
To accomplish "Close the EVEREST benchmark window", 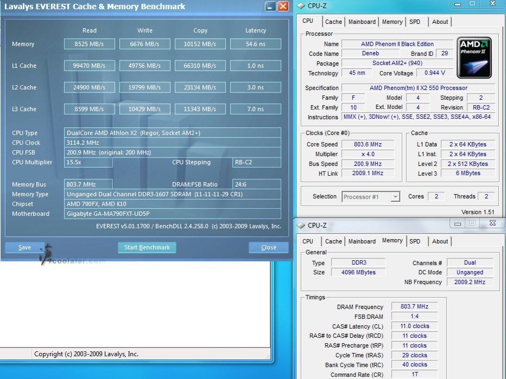I will (x=283, y=6).
